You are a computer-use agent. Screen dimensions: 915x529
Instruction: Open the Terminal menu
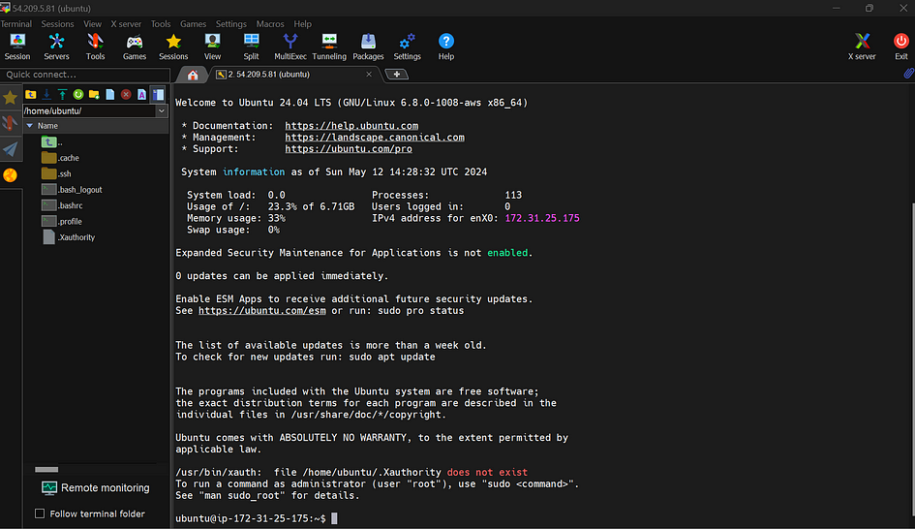[x=15, y=24]
